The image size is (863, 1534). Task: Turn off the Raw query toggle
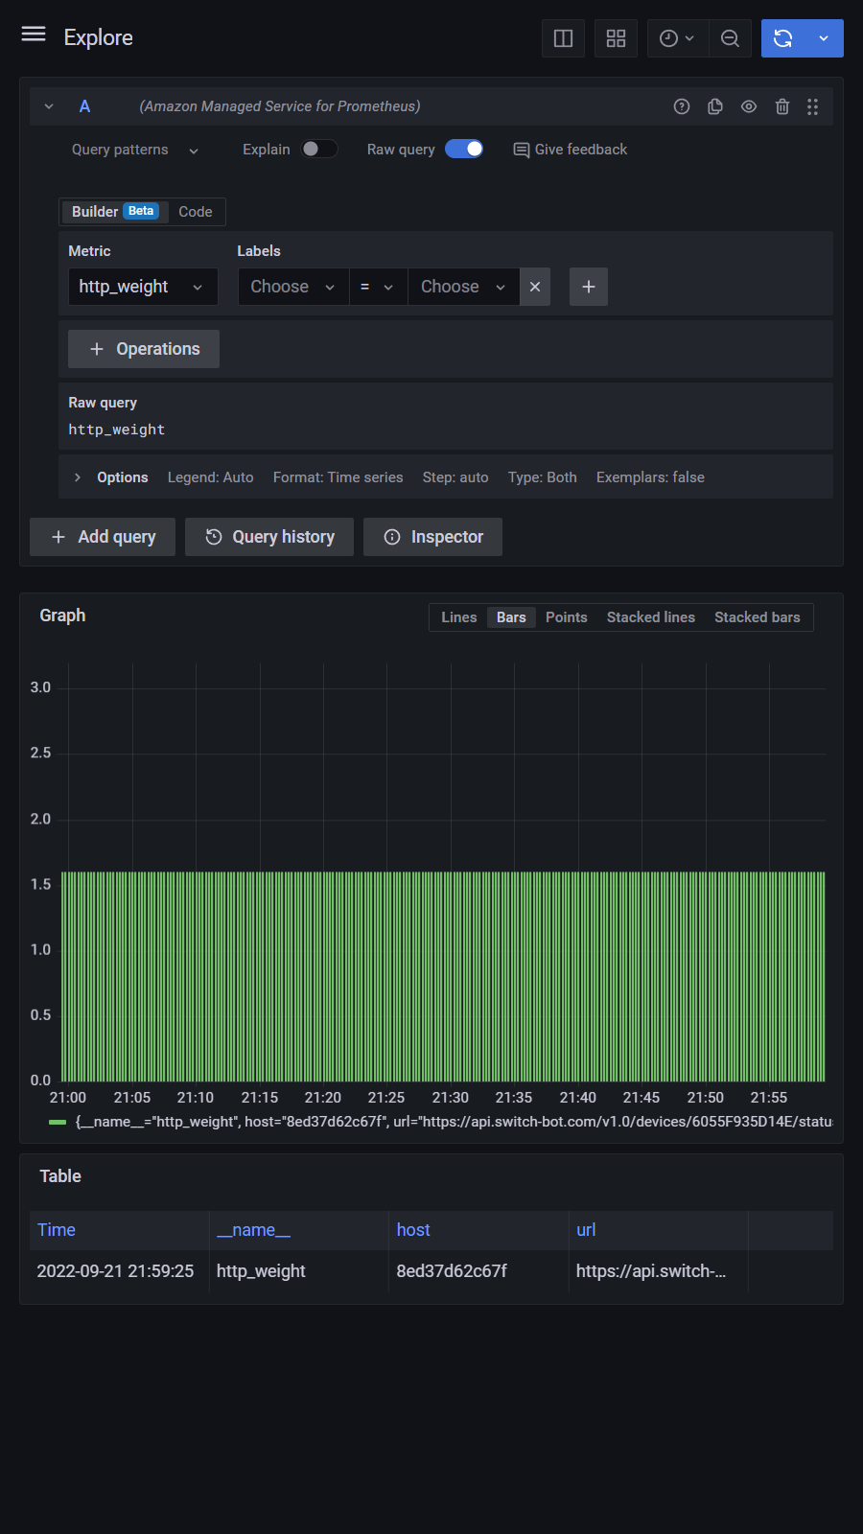pyautogui.click(x=464, y=149)
